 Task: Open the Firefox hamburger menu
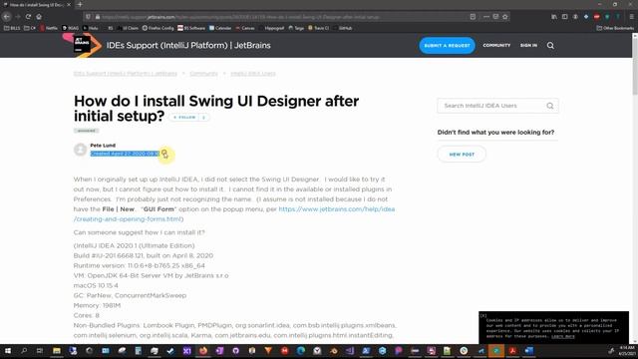631,17
